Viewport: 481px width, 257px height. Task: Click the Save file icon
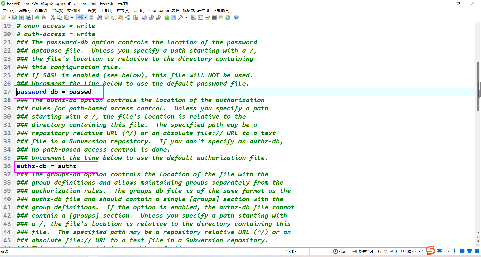22,17
